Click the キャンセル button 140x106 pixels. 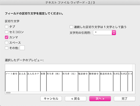tap(51, 98)
